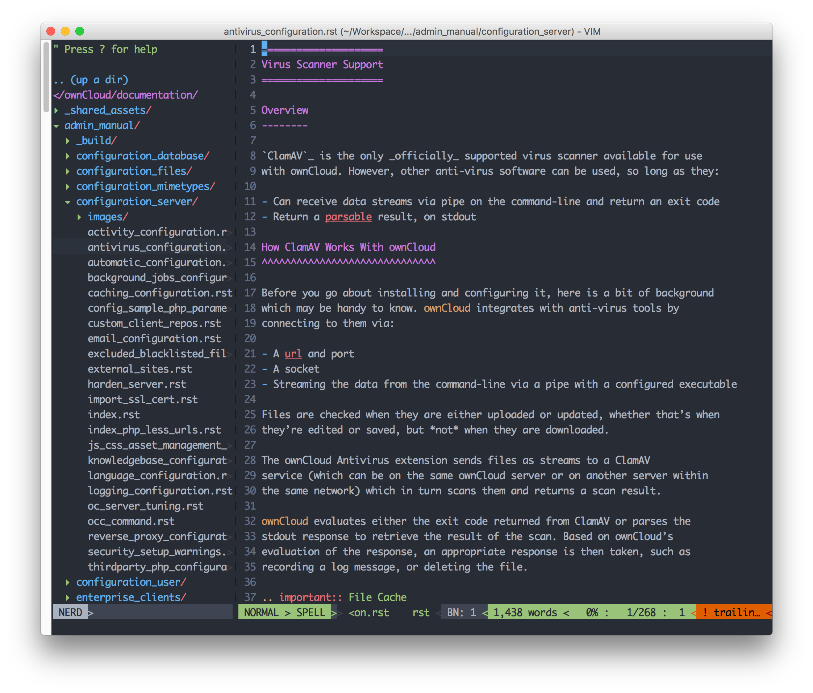813x693 pixels.
Task: Open security_setup_warnings file
Action: (x=157, y=552)
